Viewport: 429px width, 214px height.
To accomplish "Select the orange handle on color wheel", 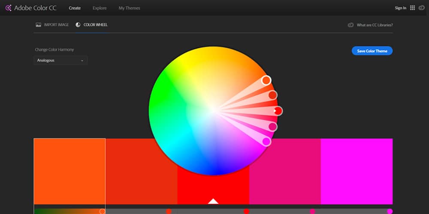I will click(x=266, y=80).
